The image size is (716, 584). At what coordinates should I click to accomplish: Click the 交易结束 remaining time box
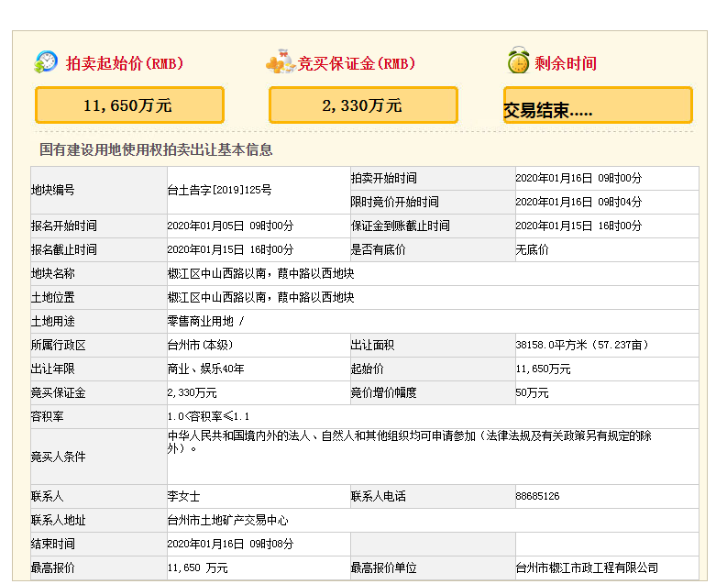point(598,105)
